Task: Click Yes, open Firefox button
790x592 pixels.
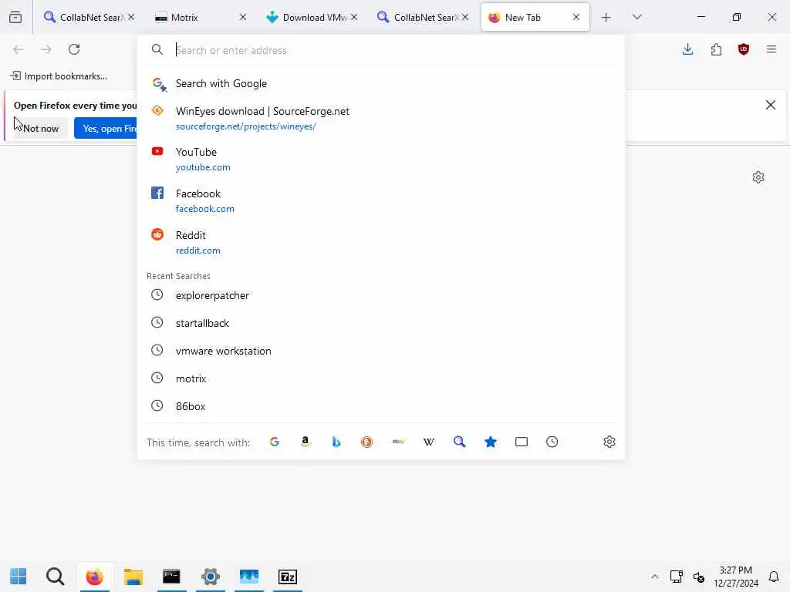Action: [x=106, y=129]
